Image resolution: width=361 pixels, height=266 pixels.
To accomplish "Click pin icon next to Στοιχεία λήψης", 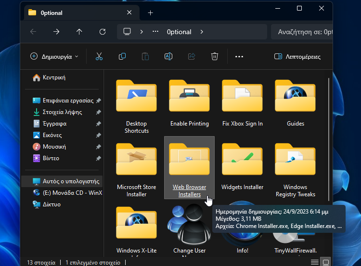I will (99, 112).
